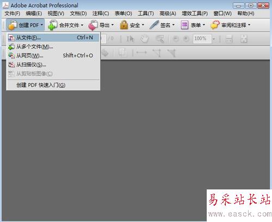The height and width of the screenshot is (222, 272).
Task: Open the 视图(V) menu
Action: point(56,14)
